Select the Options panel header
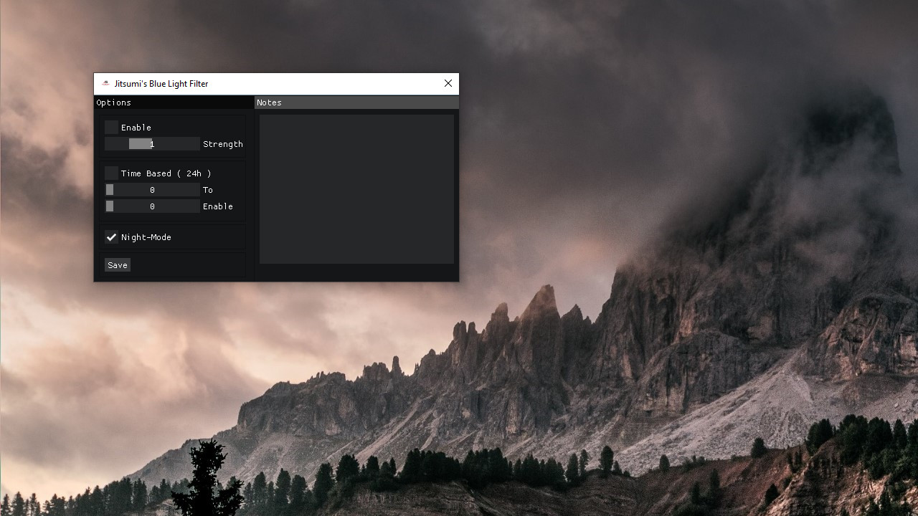The image size is (918, 516). 174,102
